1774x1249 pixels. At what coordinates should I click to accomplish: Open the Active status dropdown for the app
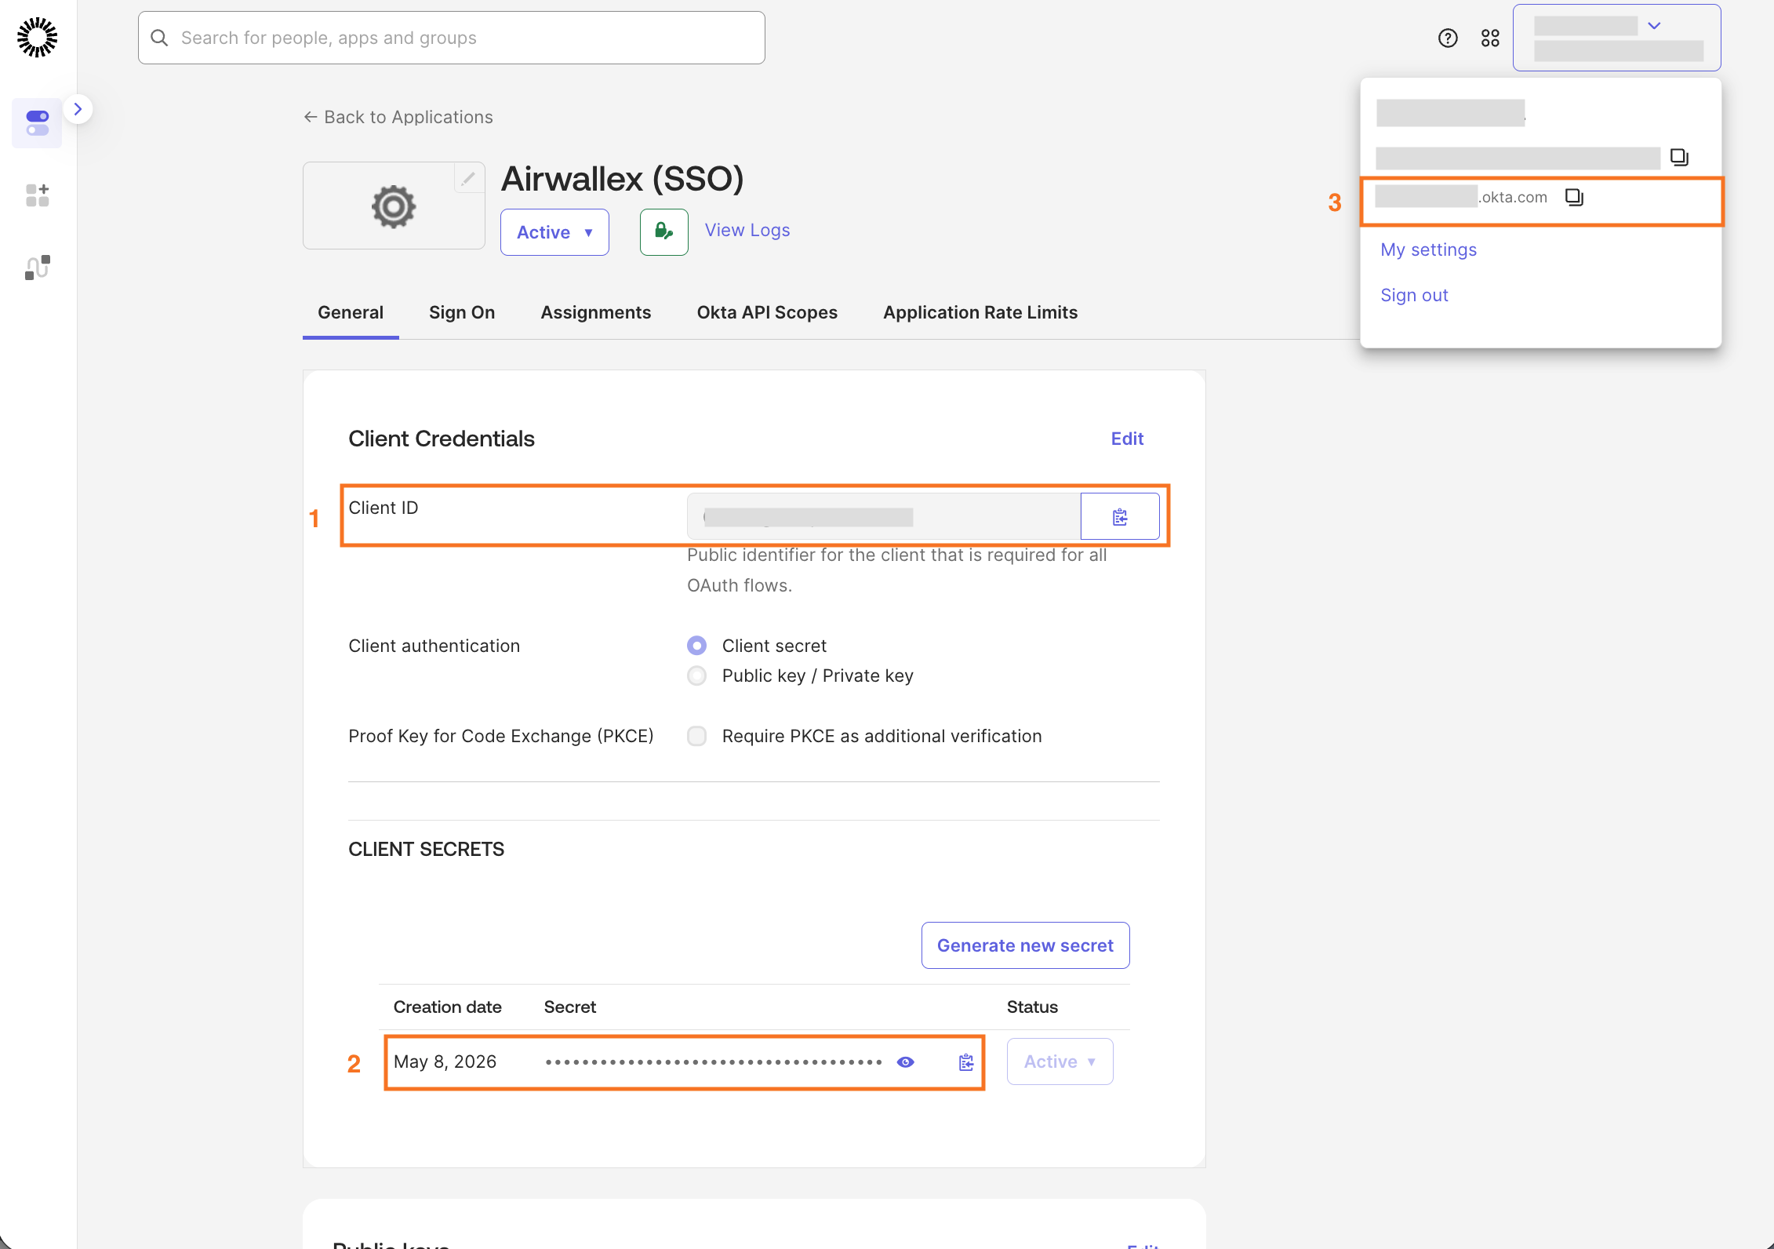click(x=554, y=232)
